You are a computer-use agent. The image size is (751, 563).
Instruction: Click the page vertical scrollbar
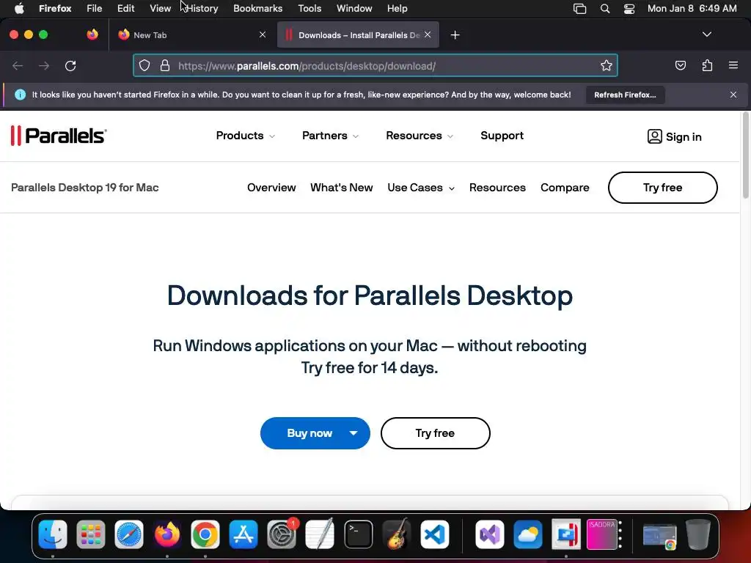click(745, 155)
